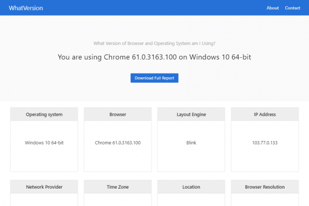The width and height of the screenshot is (309, 206).
Task: Click the Network Provider card header
Action: pos(44,187)
